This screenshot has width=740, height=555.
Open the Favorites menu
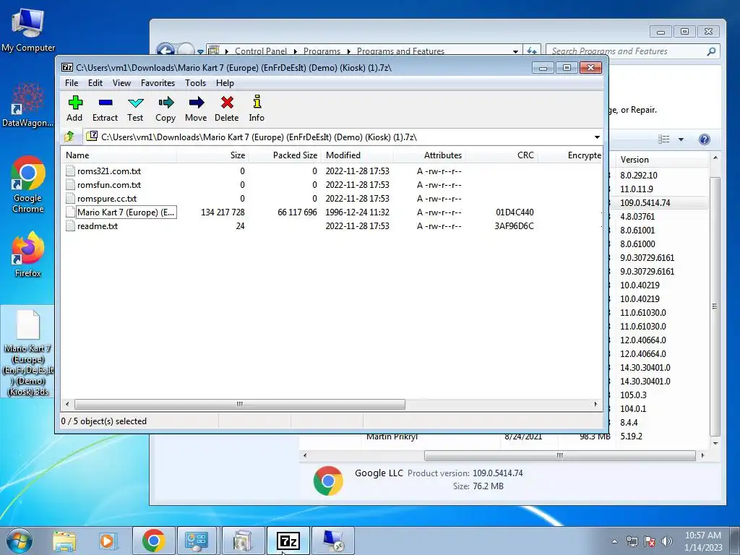point(158,83)
